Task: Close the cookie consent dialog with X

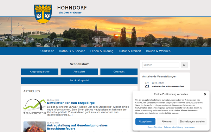Action: (x=205, y=94)
